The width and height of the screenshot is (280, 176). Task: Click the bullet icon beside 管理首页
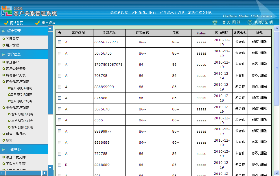(4, 39)
